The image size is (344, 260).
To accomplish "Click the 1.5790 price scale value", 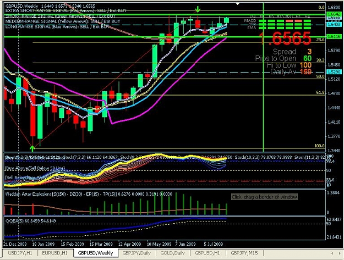I will [334, 51].
